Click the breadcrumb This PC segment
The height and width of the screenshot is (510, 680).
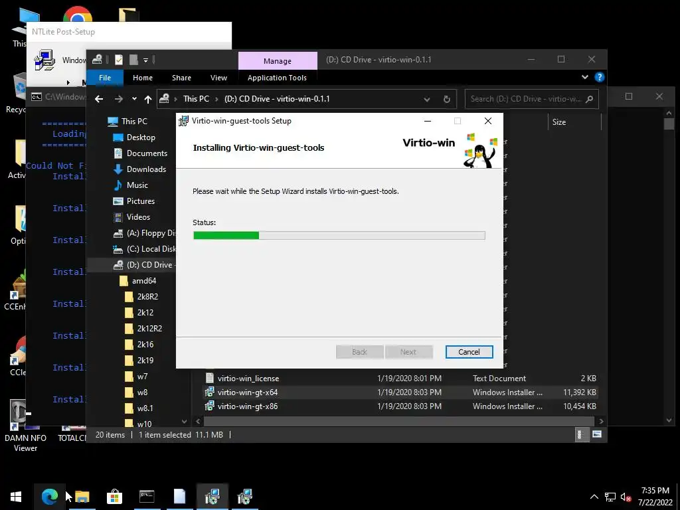coord(196,99)
